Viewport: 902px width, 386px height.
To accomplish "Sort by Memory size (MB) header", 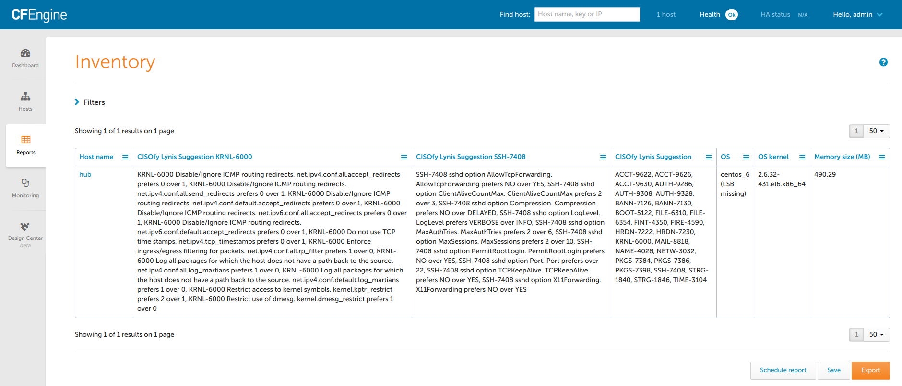I will [842, 157].
